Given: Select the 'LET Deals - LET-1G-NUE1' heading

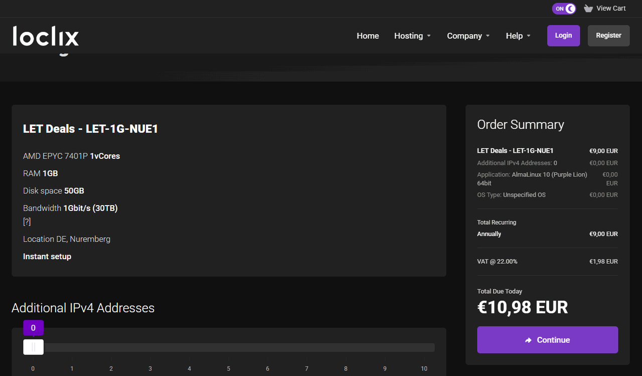Looking at the screenshot, I should (x=90, y=129).
